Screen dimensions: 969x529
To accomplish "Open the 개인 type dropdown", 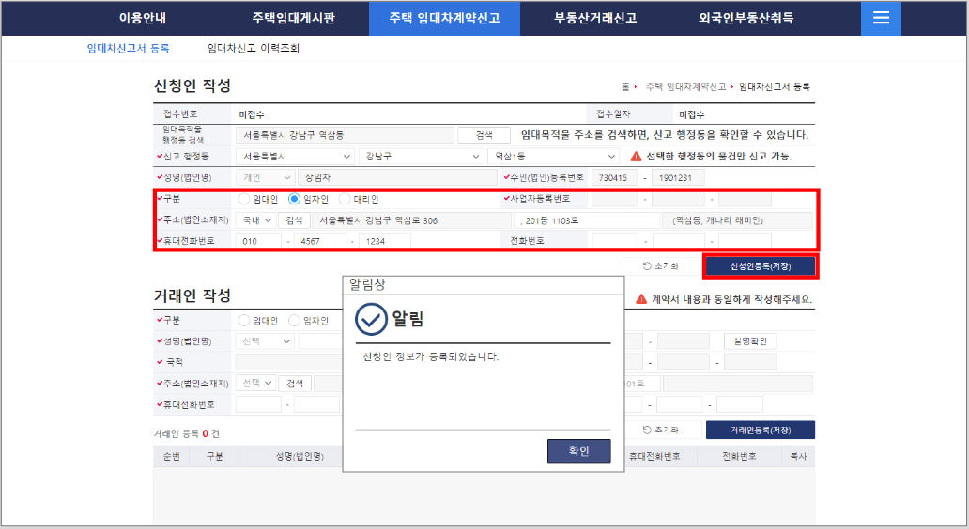I will (x=265, y=178).
